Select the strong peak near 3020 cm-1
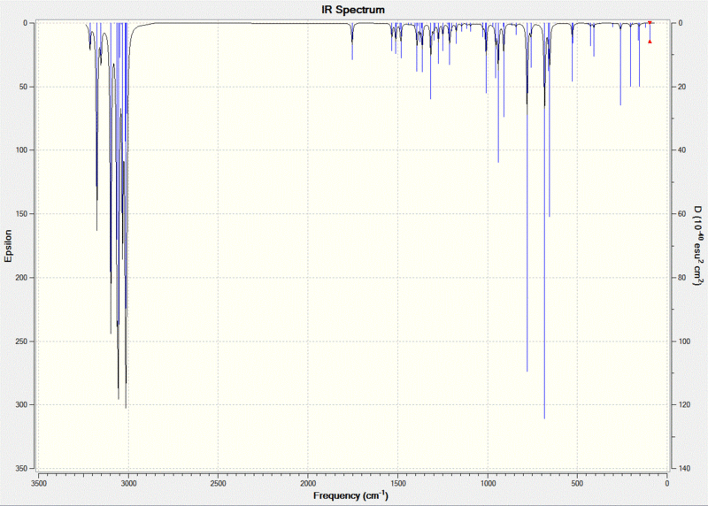 point(126,215)
